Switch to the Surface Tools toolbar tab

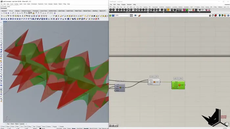click(53, 11)
